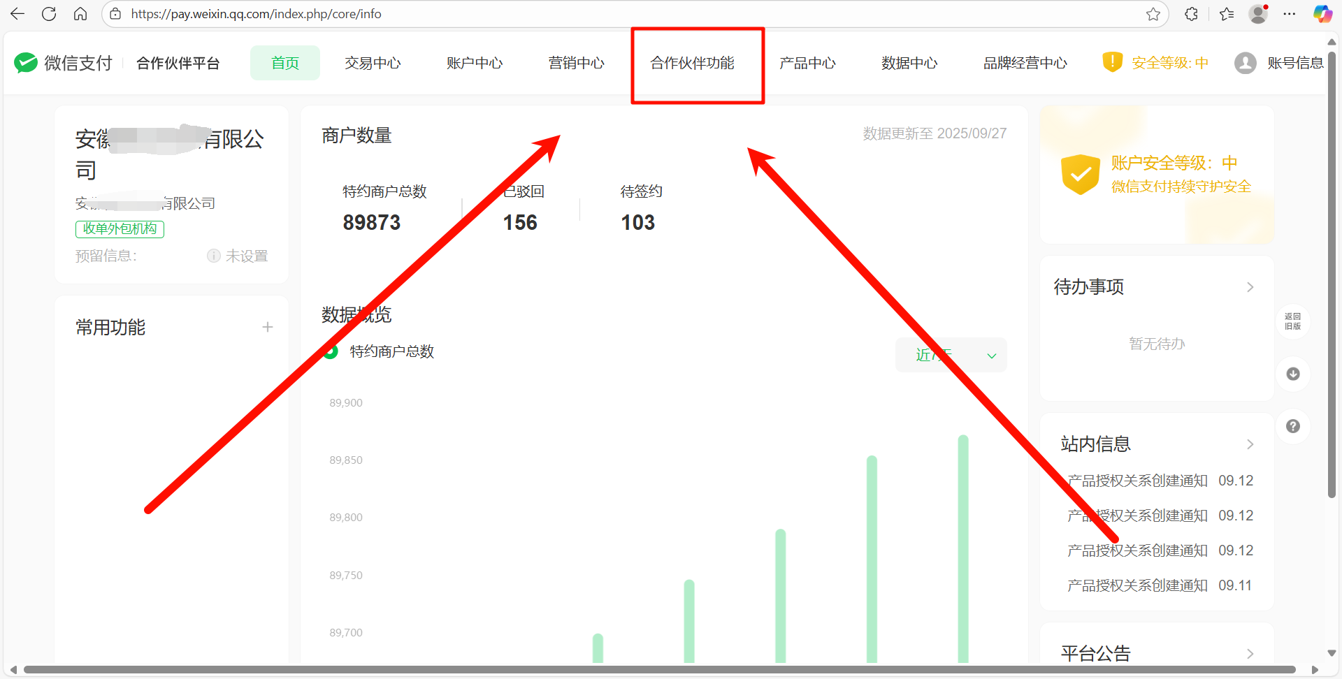The width and height of the screenshot is (1342, 679).
Task: Click the return to old version icon
Action: [1292, 321]
